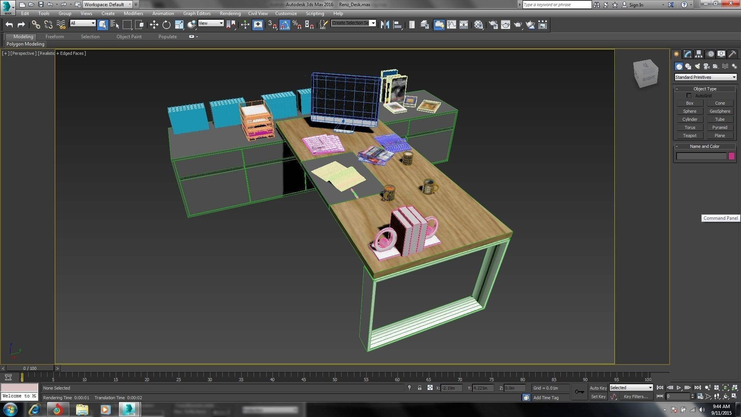This screenshot has height=417, width=741.
Task: Click the Align tool icon
Action: (x=397, y=25)
